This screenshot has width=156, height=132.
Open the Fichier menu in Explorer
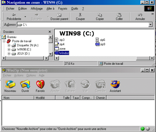[x=10, y=9]
